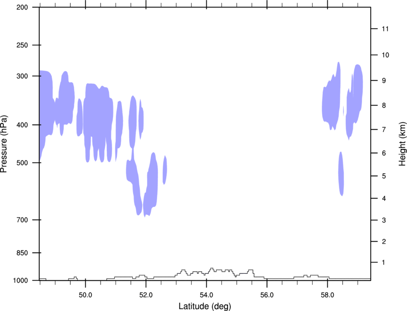Select the 1000 pressure tick label

pyautogui.click(x=21, y=281)
